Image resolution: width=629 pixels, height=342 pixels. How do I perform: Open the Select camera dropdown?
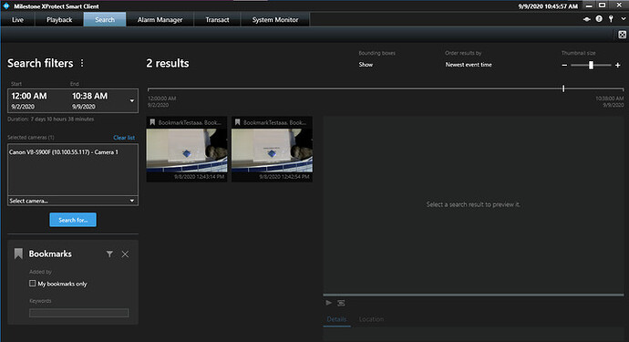[73, 201]
